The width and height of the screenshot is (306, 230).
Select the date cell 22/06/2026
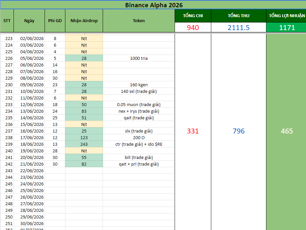(x=29, y=171)
